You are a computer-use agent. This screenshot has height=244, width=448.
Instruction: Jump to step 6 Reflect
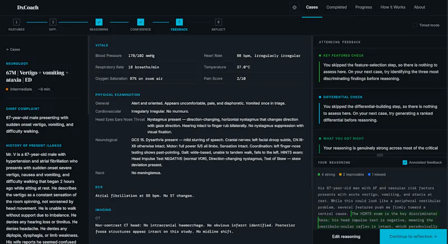(x=218, y=22)
